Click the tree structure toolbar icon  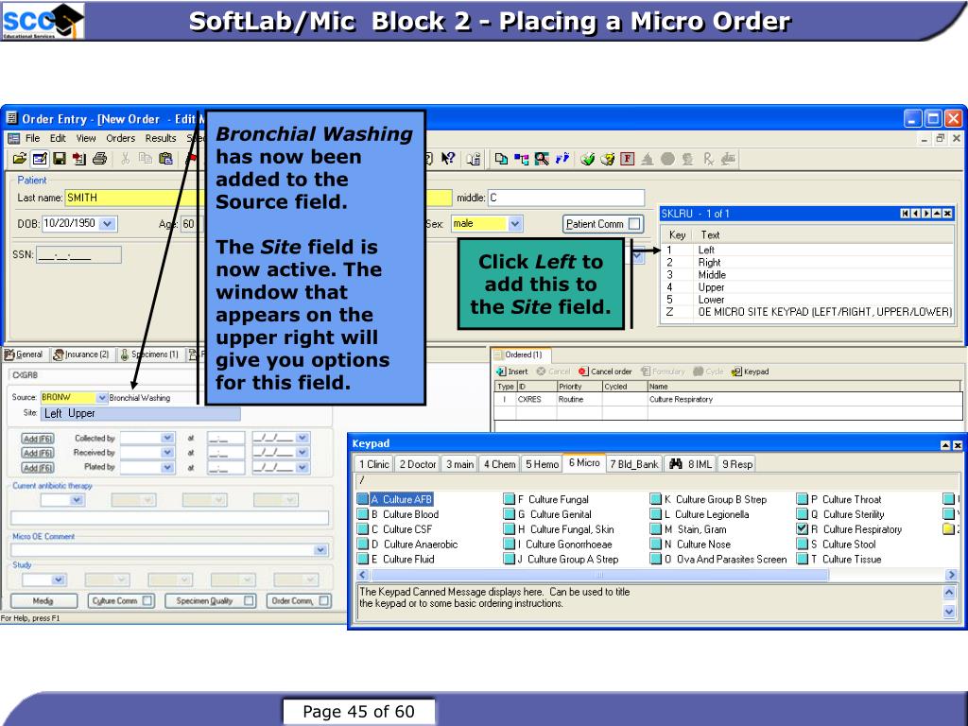click(522, 159)
